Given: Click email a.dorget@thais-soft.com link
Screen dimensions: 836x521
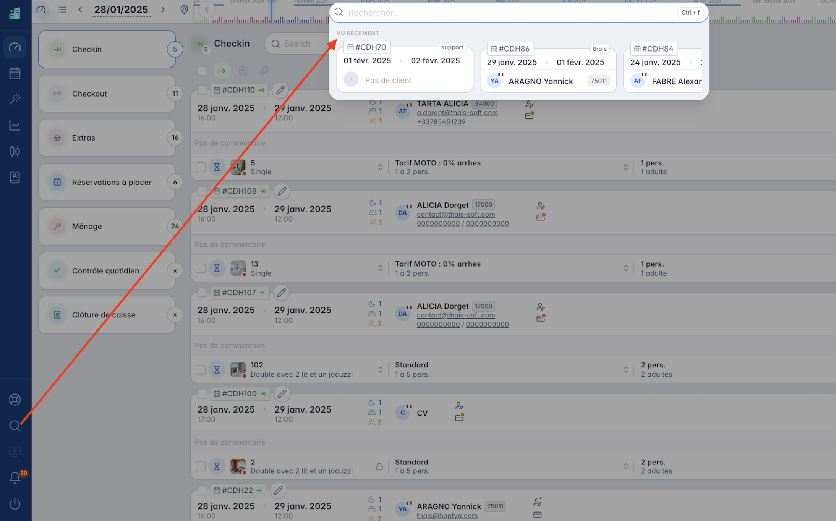Looking at the screenshot, I should pos(457,113).
